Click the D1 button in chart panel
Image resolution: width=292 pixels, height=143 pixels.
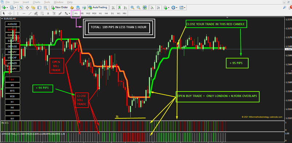(x=12, y=113)
